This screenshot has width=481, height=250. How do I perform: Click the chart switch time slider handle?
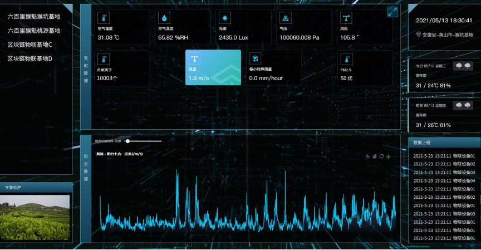click(127, 141)
